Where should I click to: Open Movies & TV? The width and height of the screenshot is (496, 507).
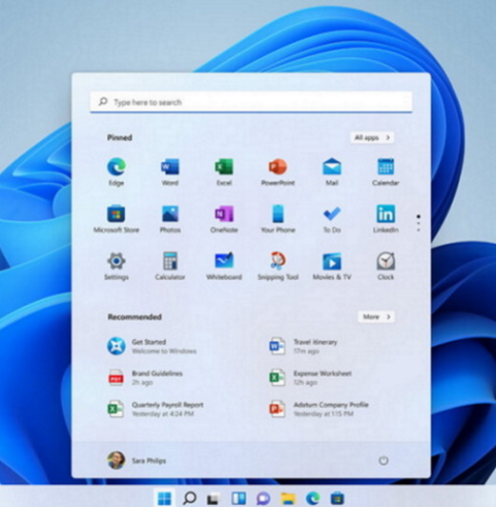click(x=332, y=266)
